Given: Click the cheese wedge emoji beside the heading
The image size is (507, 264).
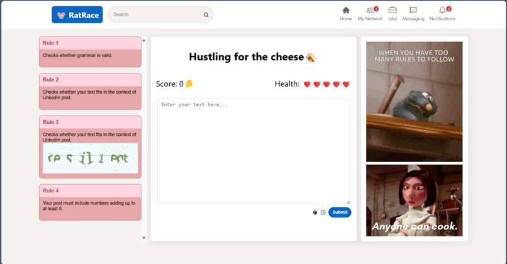Looking at the screenshot, I should coord(311,58).
